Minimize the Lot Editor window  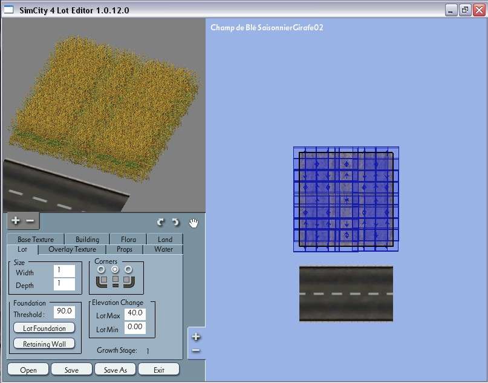click(451, 10)
